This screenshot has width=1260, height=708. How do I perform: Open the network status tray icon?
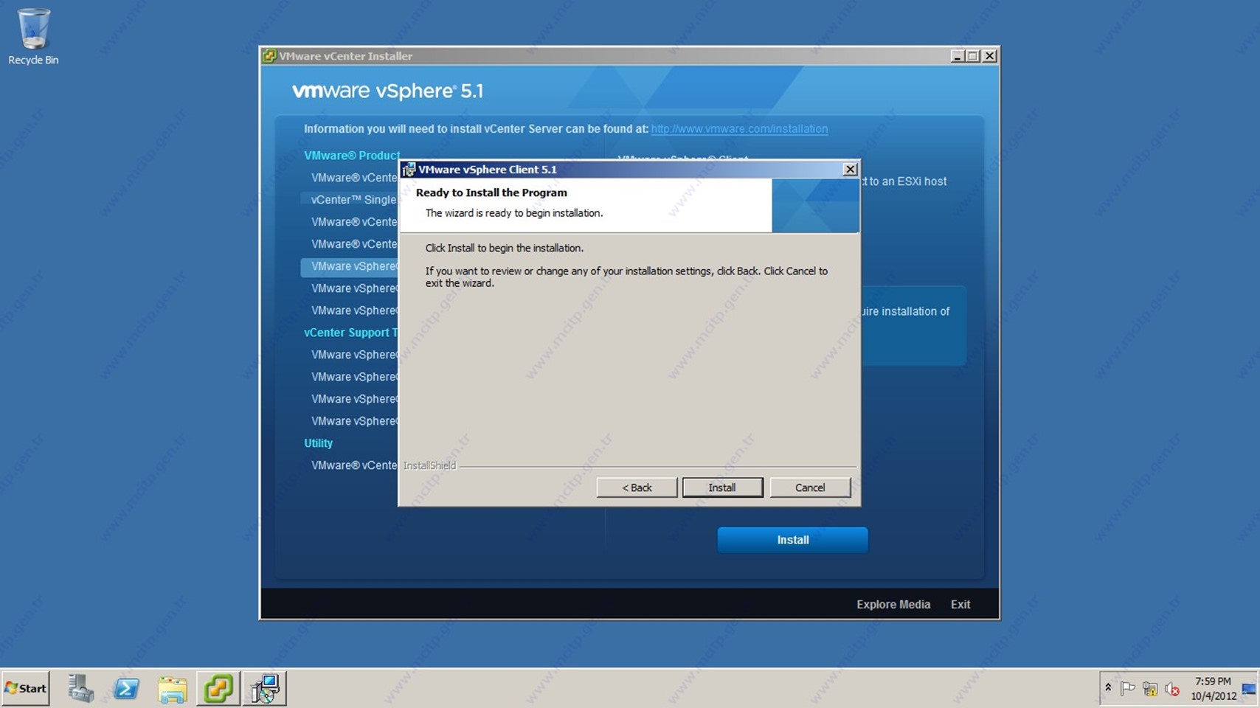tap(1150, 689)
